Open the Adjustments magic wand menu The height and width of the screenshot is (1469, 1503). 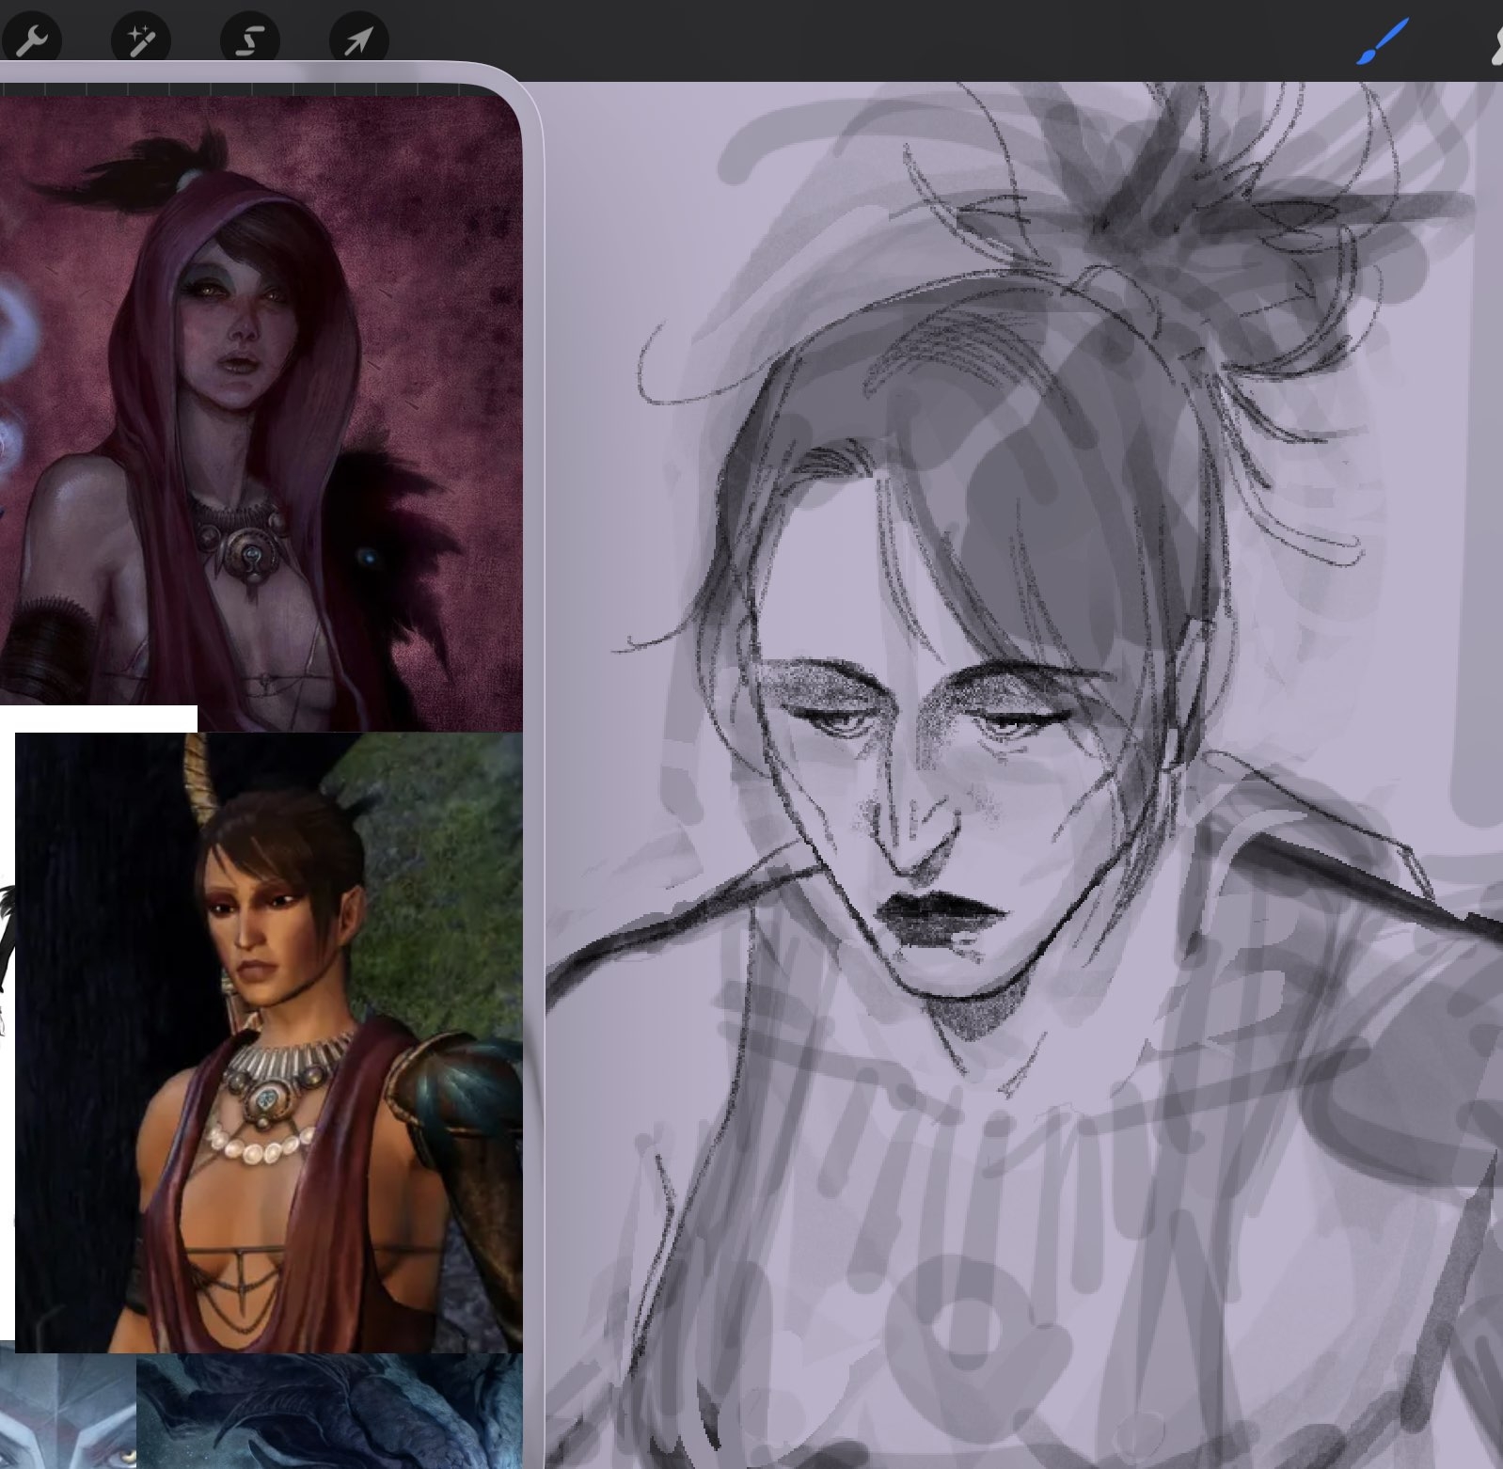coord(141,40)
